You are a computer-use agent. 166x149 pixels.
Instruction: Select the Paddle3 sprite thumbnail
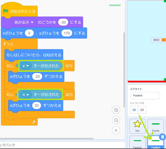pos(137,142)
